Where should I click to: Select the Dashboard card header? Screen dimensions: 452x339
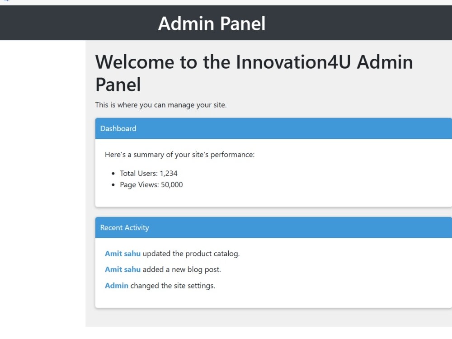pos(273,128)
